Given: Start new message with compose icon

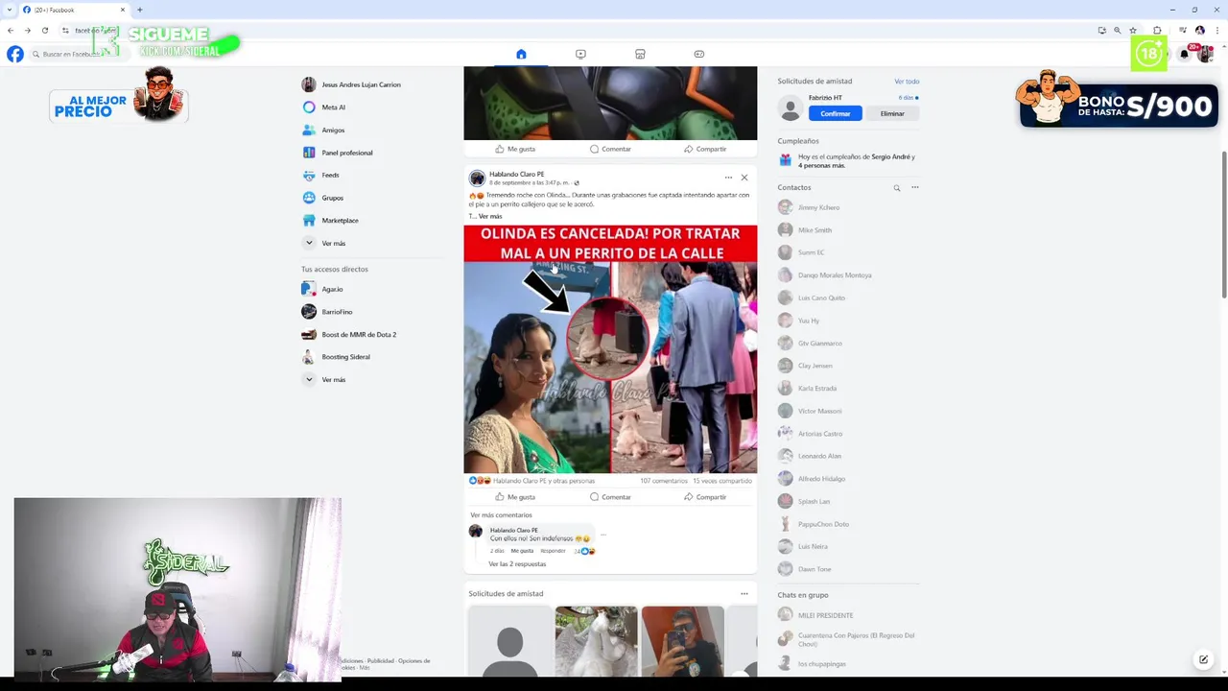Looking at the screenshot, I should pos(1203,659).
